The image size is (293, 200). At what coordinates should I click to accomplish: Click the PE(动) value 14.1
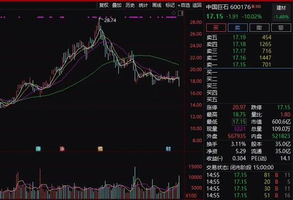[285, 159]
